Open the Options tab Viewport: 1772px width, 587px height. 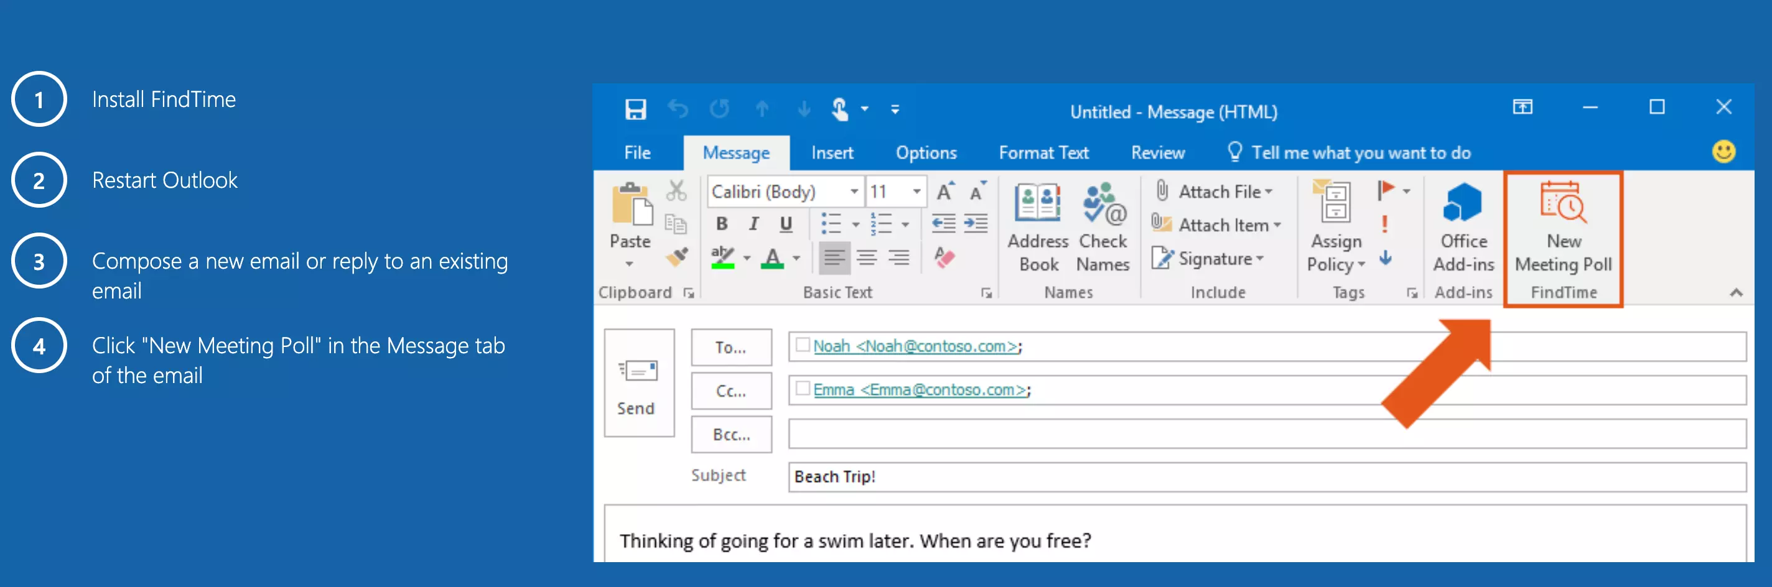click(x=926, y=152)
